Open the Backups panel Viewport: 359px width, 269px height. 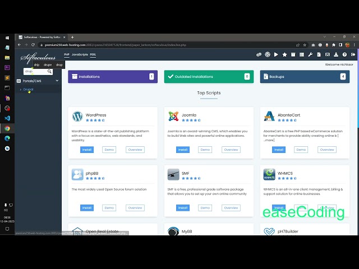tap(305, 77)
